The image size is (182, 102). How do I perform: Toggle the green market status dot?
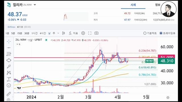[46, 40]
